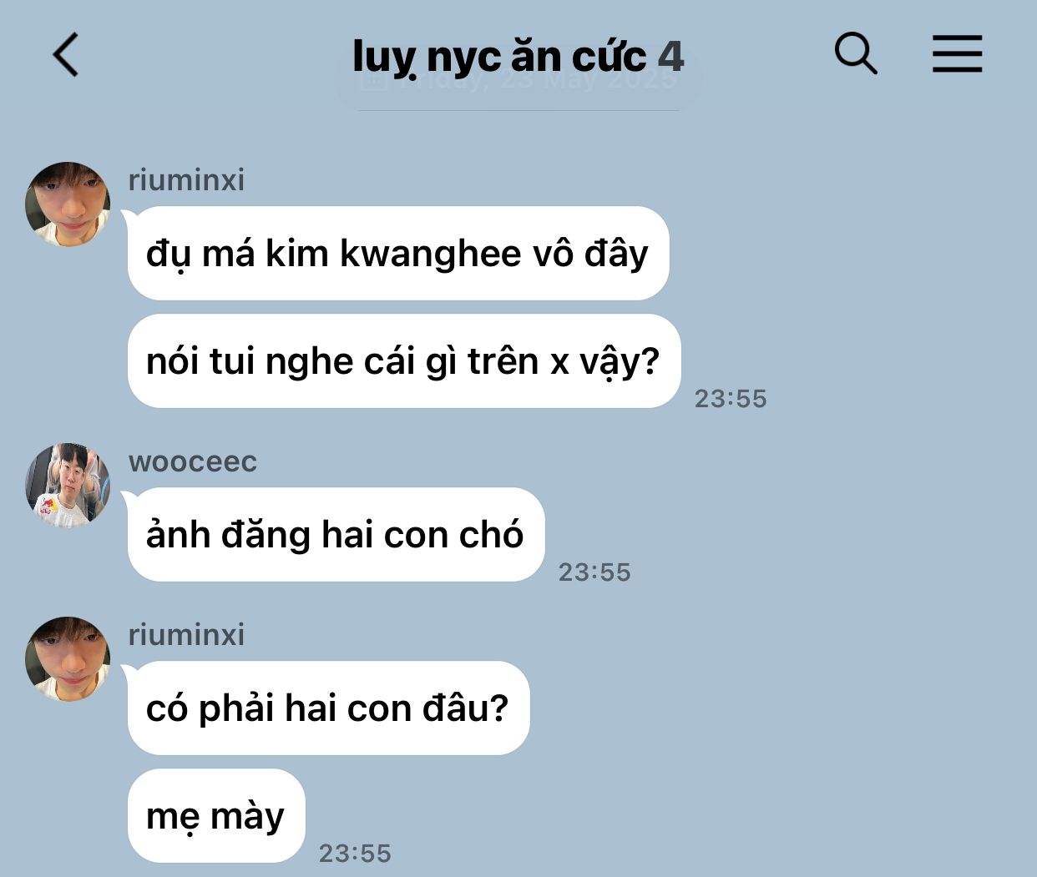Tap the 23:55 timestamp beside wooceec's message
The image size is (1037, 877).
point(594,572)
